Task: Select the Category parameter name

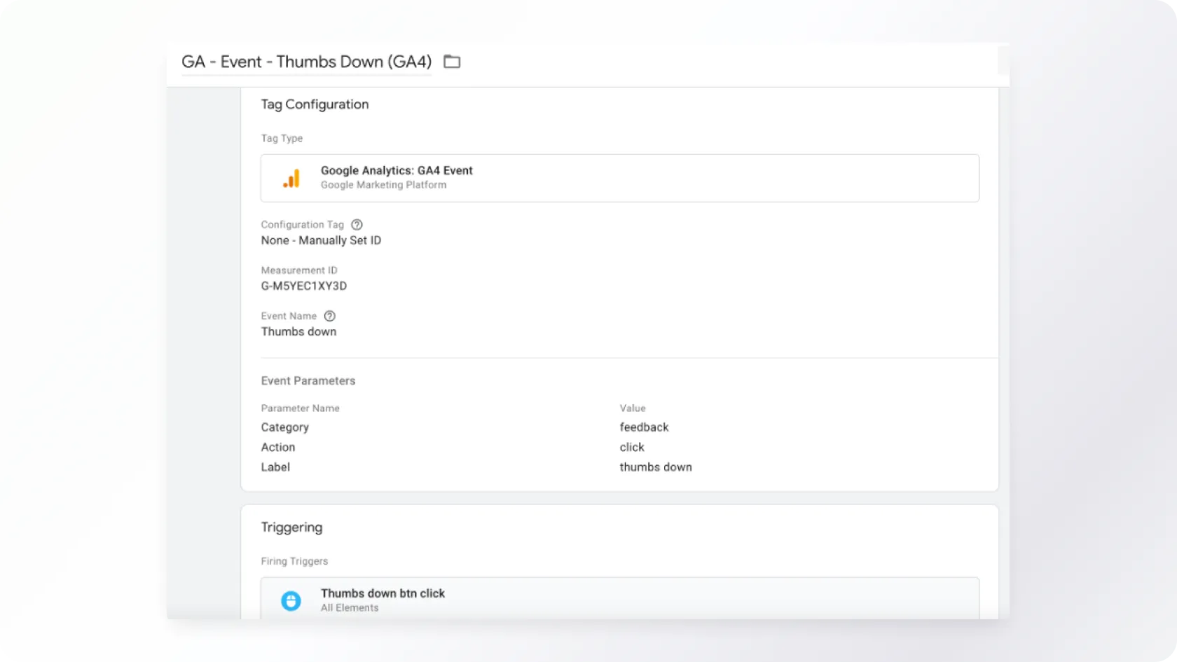Action: pos(284,427)
